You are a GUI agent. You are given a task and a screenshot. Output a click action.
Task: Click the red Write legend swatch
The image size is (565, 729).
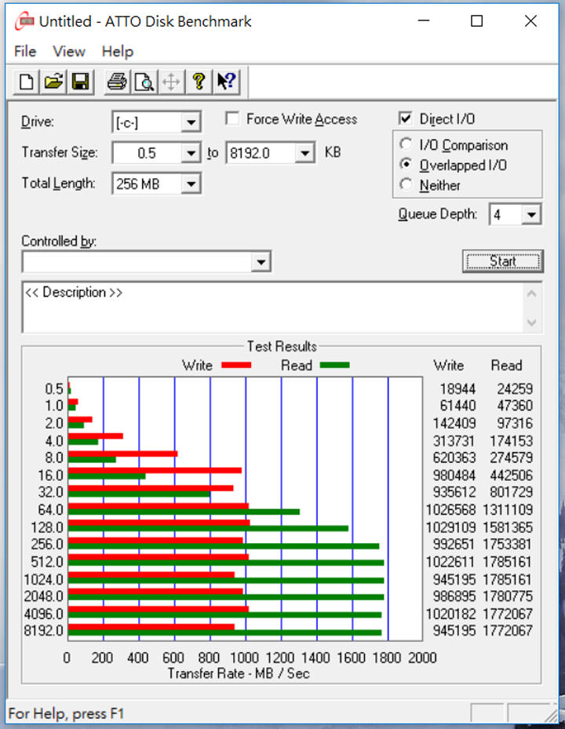click(236, 366)
